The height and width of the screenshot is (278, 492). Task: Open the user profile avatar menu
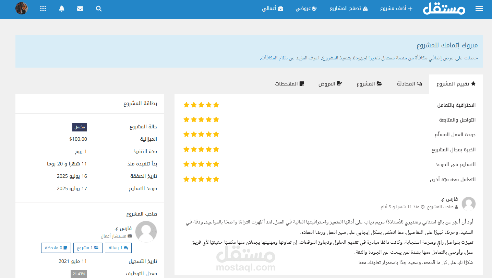21,8
